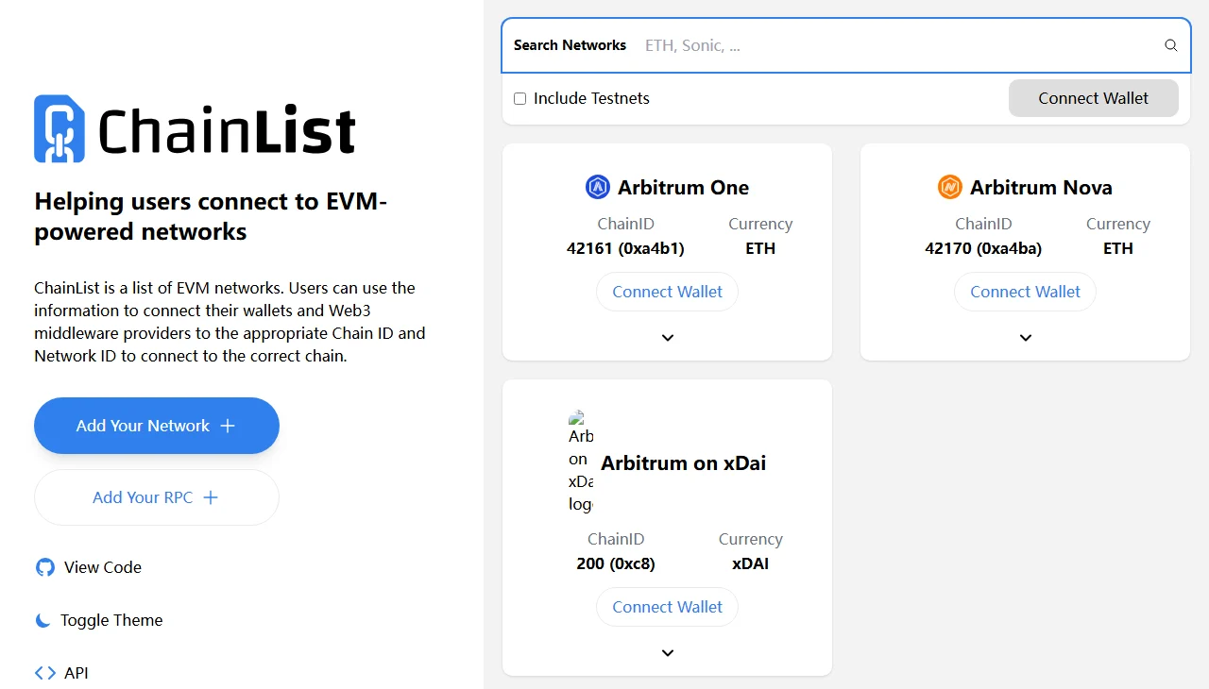Click chain ID value 200 (0xc8)
1209x689 pixels.
616,563
